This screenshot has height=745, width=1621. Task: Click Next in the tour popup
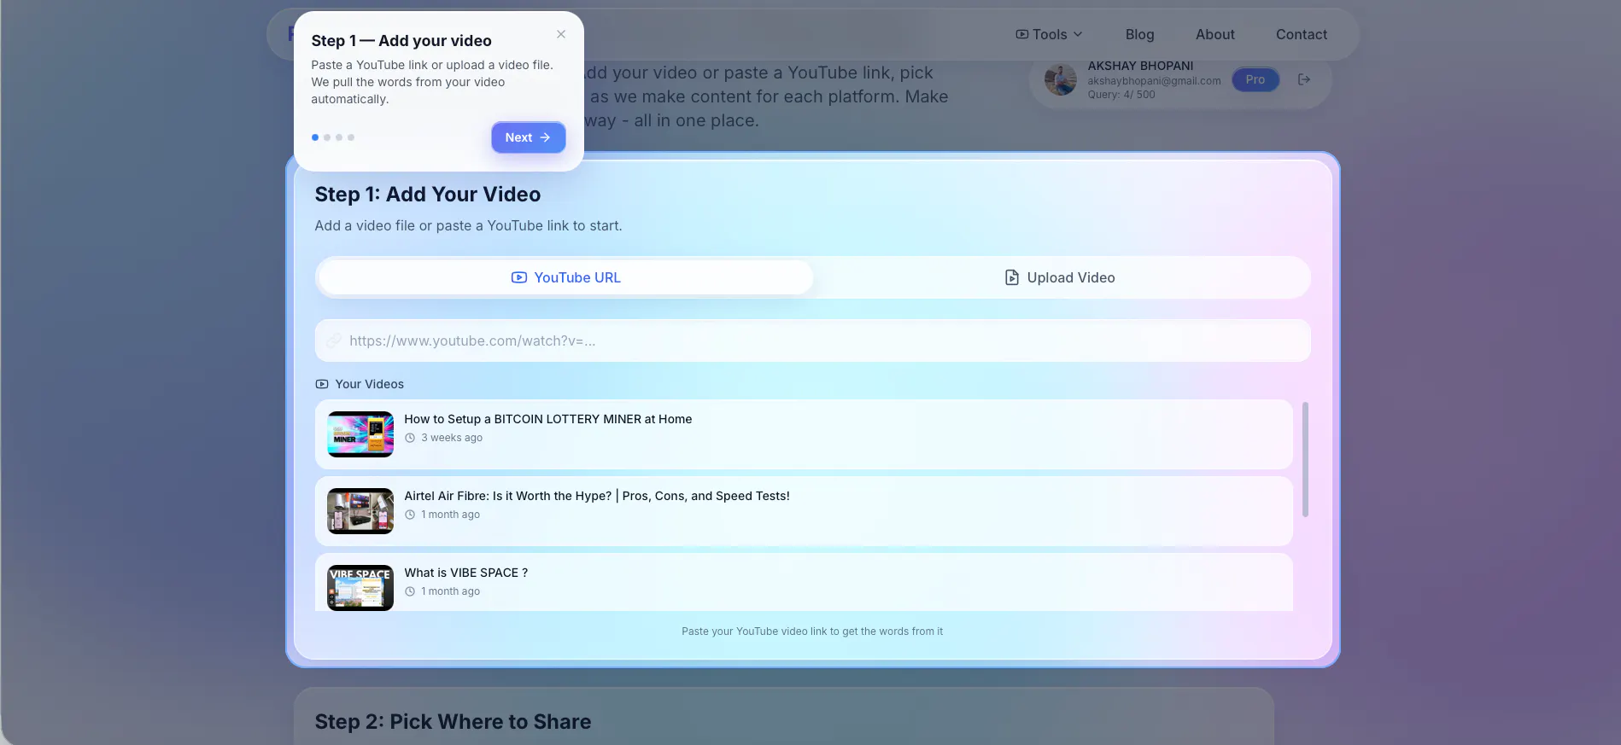528,137
